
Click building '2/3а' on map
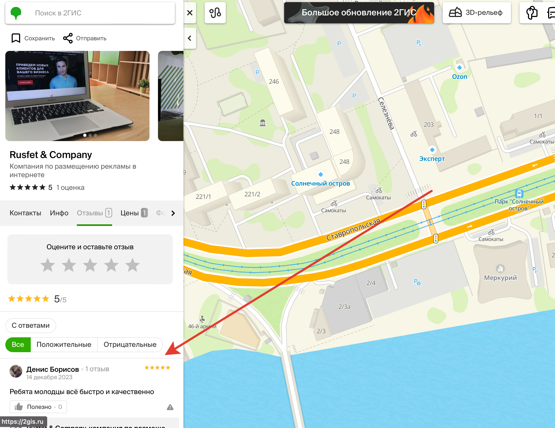[x=344, y=307]
